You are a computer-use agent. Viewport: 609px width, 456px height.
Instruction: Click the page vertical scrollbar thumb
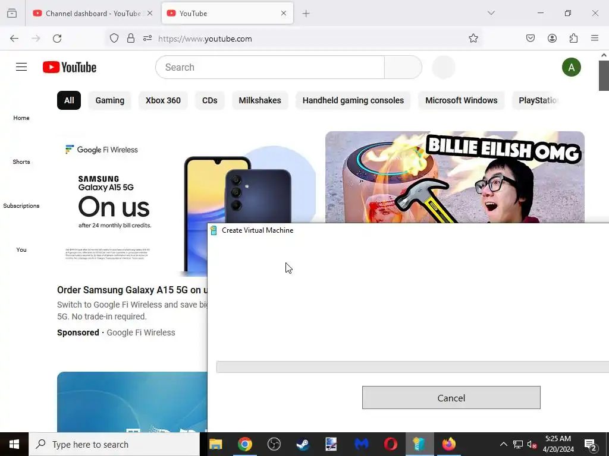604,75
